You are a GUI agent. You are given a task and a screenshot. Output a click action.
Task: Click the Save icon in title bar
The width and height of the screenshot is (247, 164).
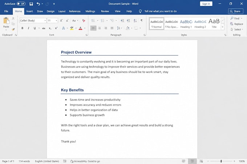coord(31,4)
